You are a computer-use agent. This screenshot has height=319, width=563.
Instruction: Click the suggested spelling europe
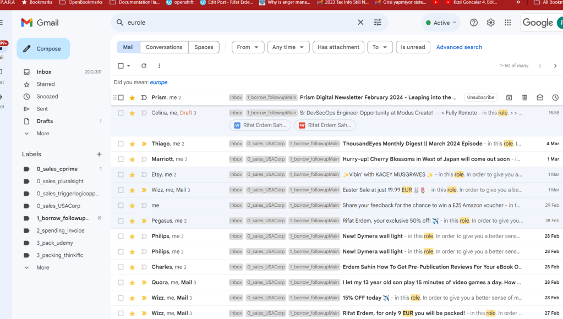pyautogui.click(x=158, y=82)
